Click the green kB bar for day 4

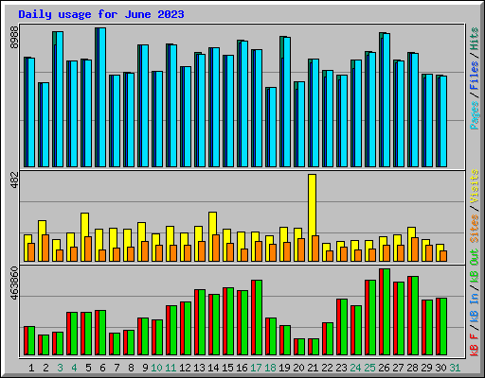[74, 334]
